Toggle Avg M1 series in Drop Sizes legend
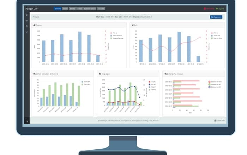Viewport: 247px width, 155px height. pos(152,82)
